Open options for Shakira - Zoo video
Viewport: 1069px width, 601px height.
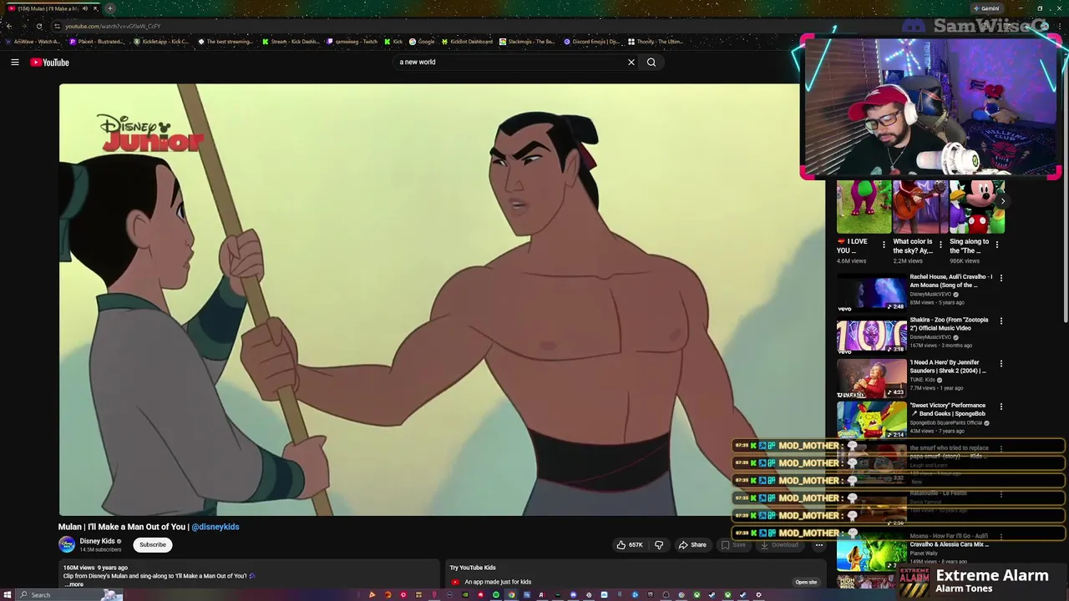tap(1001, 321)
